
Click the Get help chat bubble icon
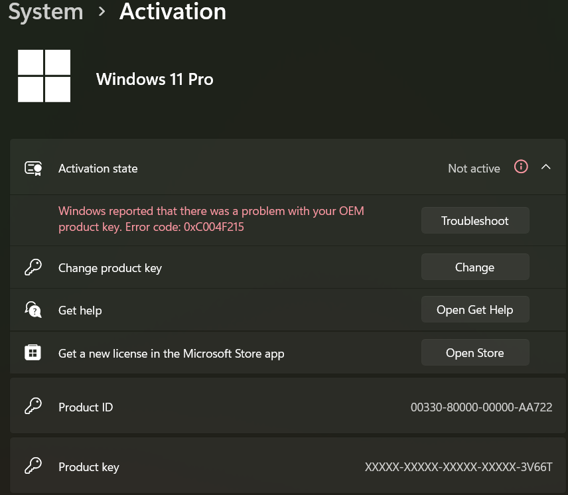tap(33, 310)
